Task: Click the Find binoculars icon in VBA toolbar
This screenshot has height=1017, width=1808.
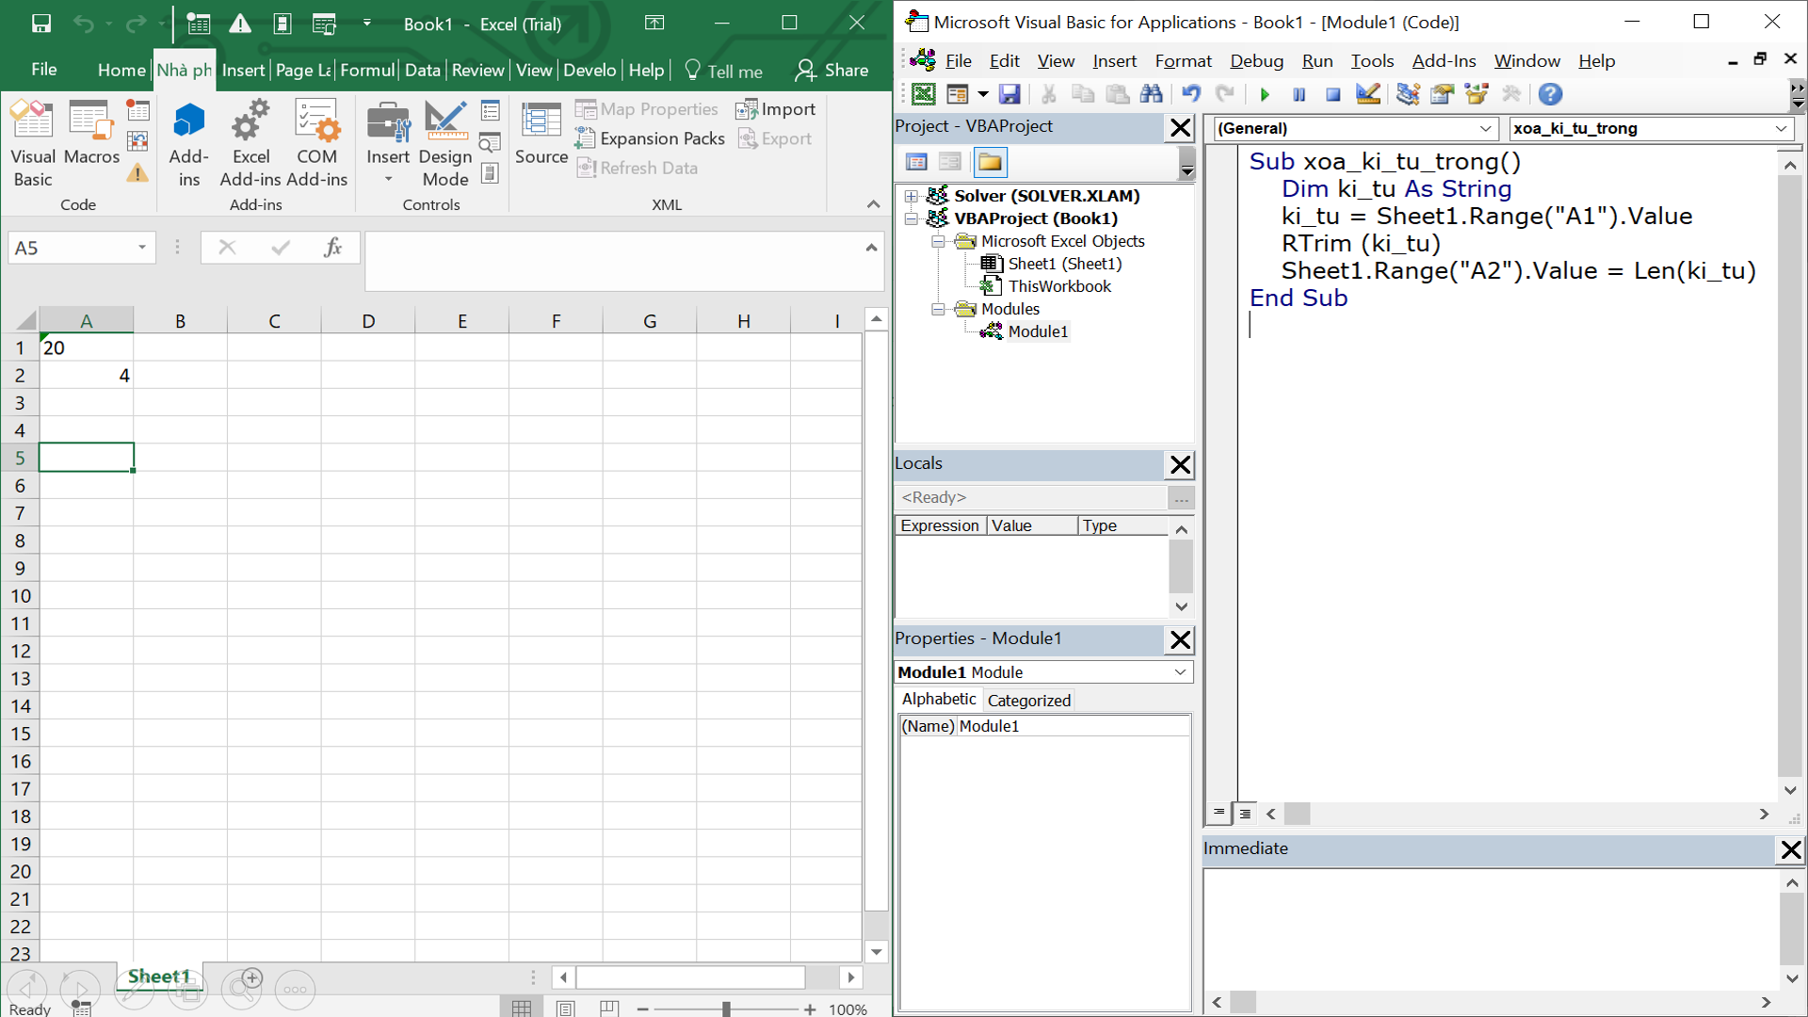Action: 1151,94
